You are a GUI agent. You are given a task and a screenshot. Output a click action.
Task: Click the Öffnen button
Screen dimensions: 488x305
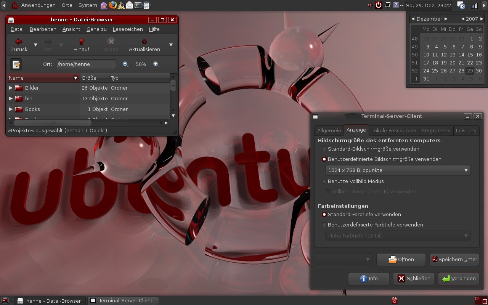[x=401, y=260]
